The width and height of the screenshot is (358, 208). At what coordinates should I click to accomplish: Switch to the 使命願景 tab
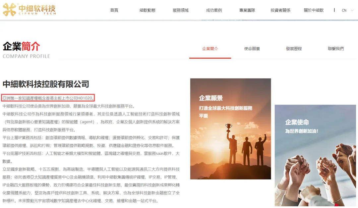click(252, 49)
